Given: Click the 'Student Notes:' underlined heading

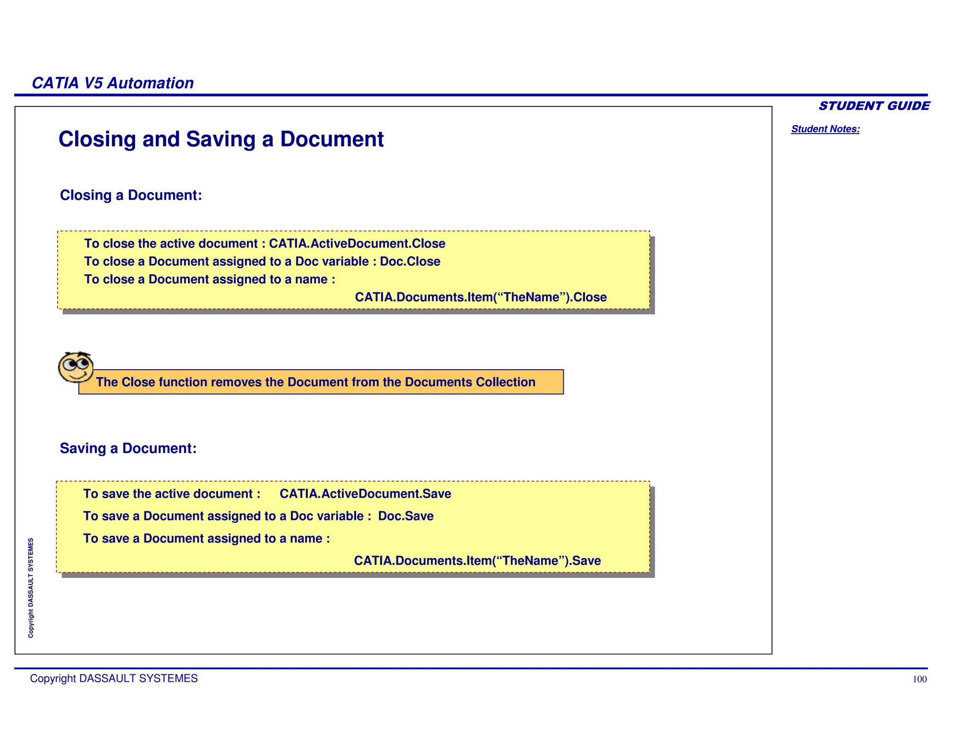Looking at the screenshot, I should coord(825,129).
